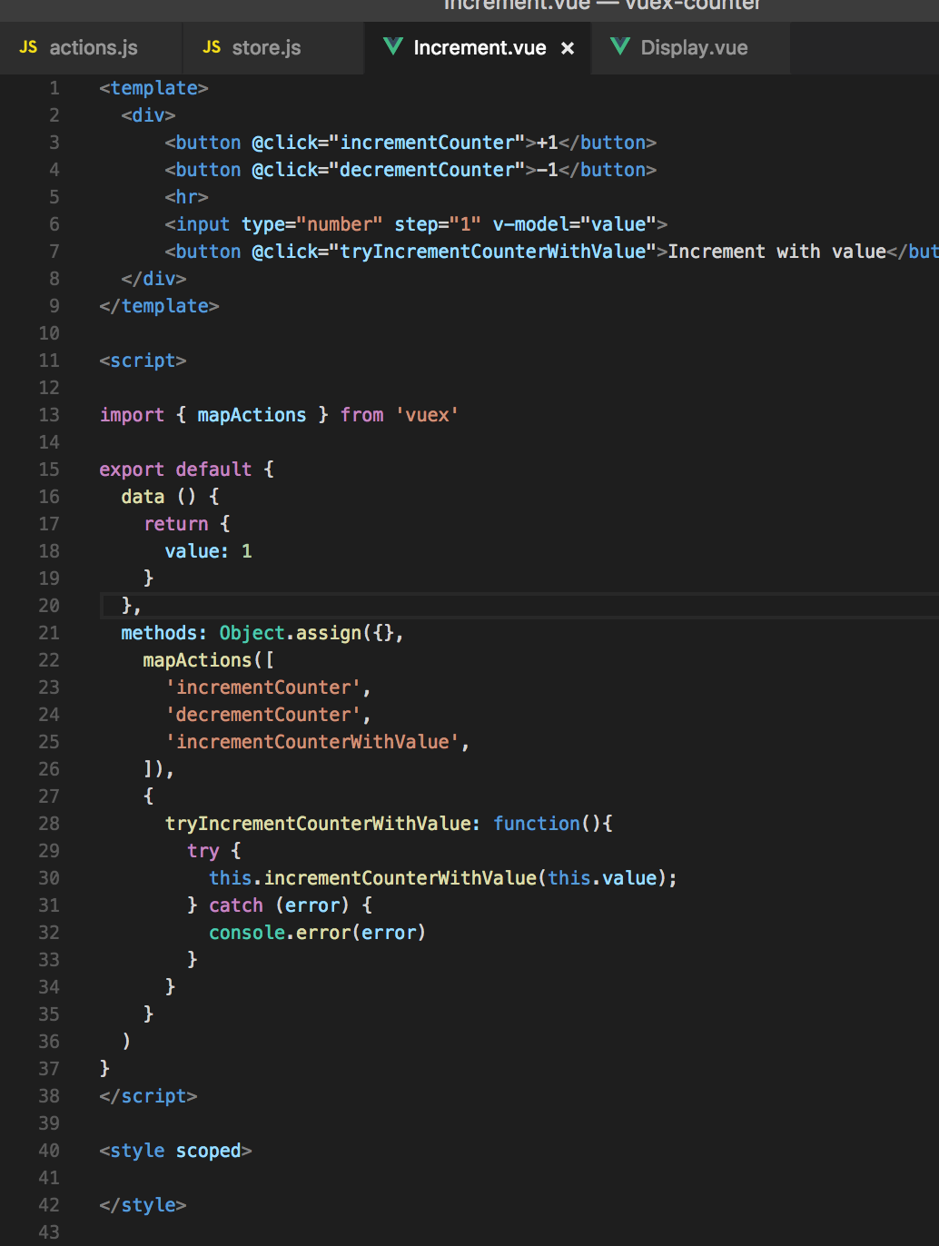The image size is (939, 1246).
Task: Click the try keyword on line 29
Action: point(203,851)
